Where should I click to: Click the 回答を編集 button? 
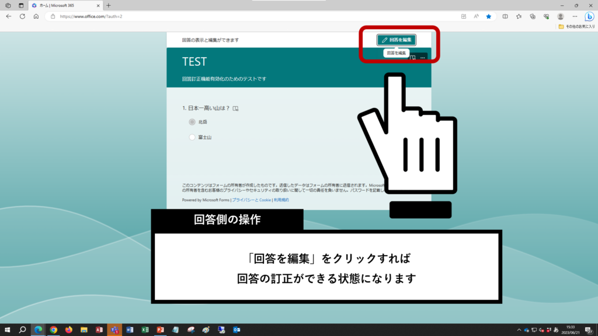point(397,40)
